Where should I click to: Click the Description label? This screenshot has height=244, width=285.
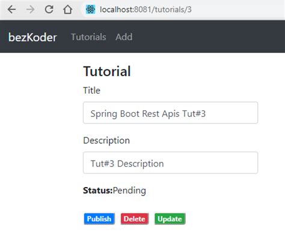(106, 140)
